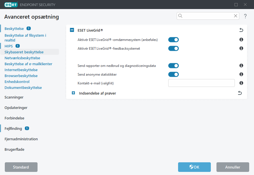
Task: Click the info icon beside Send anonyme statistikker
Action: (x=241, y=74)
